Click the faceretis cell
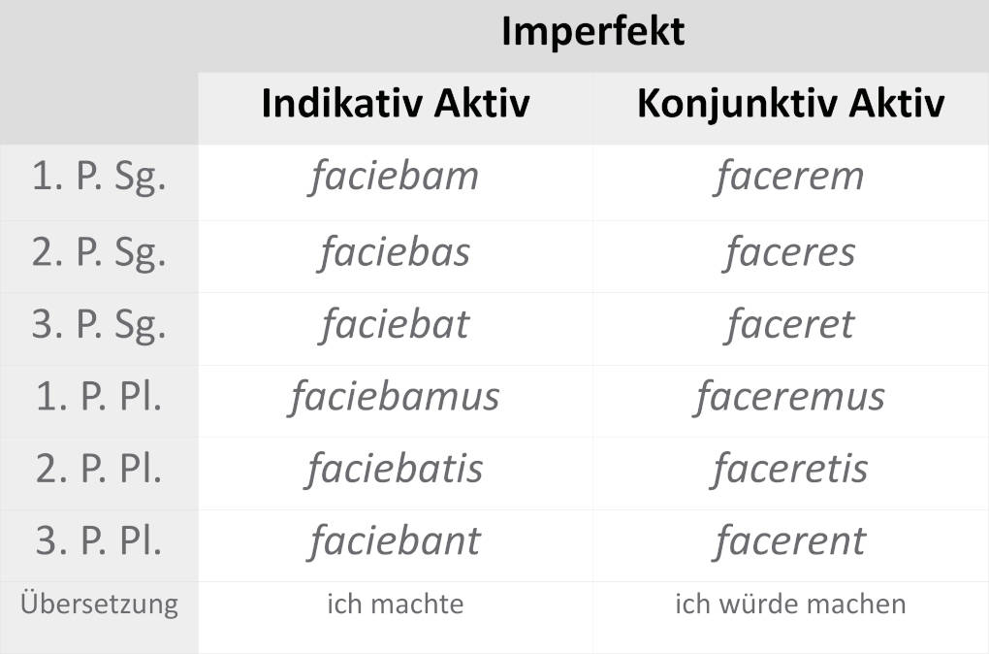989x654 pixels. click(x=790, y=470)
